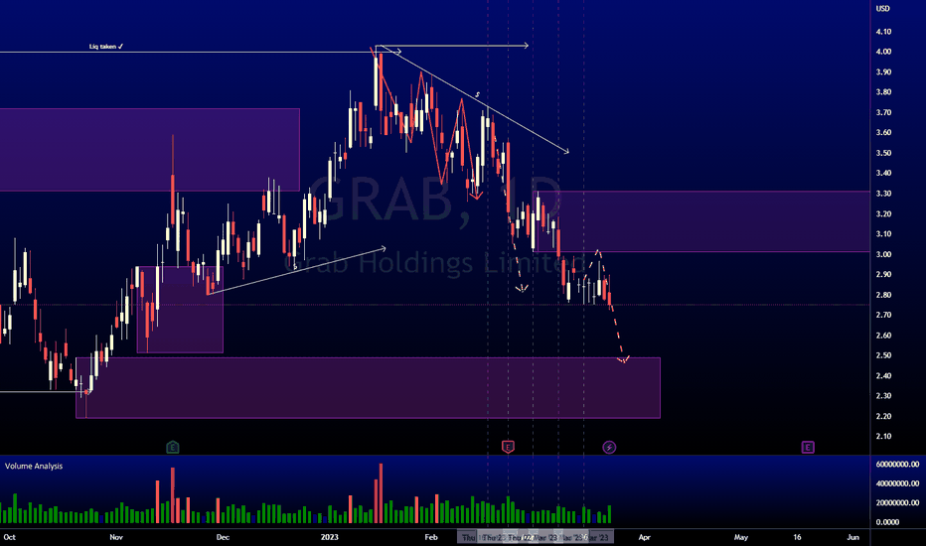Click the Oct label on time axis
Viewport: 926px width, 546px height.
pyautogui.click(x=10, y=537)
